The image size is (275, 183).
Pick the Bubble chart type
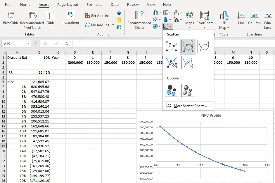click(x=171, y=90)
